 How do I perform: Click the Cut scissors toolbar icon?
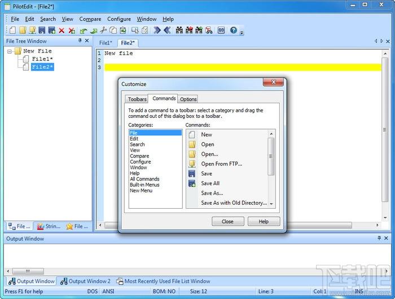tap(103, 30)
